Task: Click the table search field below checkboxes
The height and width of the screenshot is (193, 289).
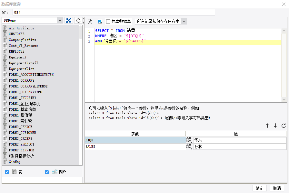Action: coord(42,180)
